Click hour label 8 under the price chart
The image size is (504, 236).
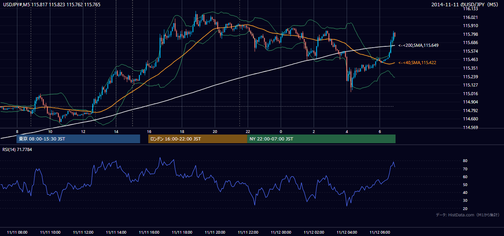17,131
